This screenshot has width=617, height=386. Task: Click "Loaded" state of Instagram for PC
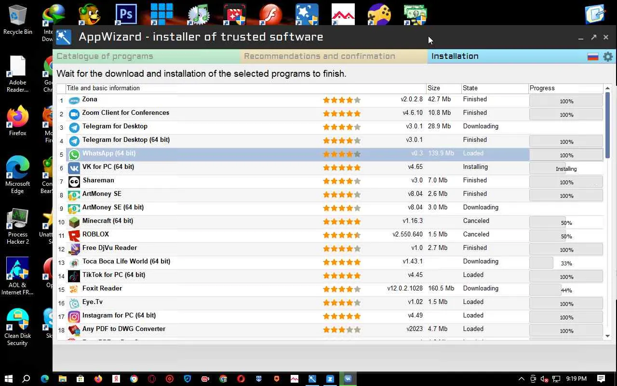pyautogui.click(x=473, y=316)
